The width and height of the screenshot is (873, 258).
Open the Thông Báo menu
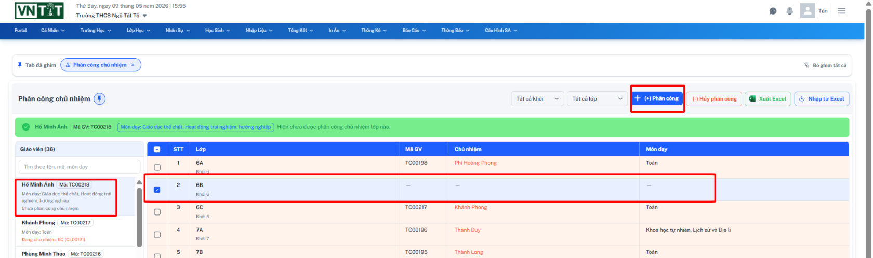(x=455, y=30)
